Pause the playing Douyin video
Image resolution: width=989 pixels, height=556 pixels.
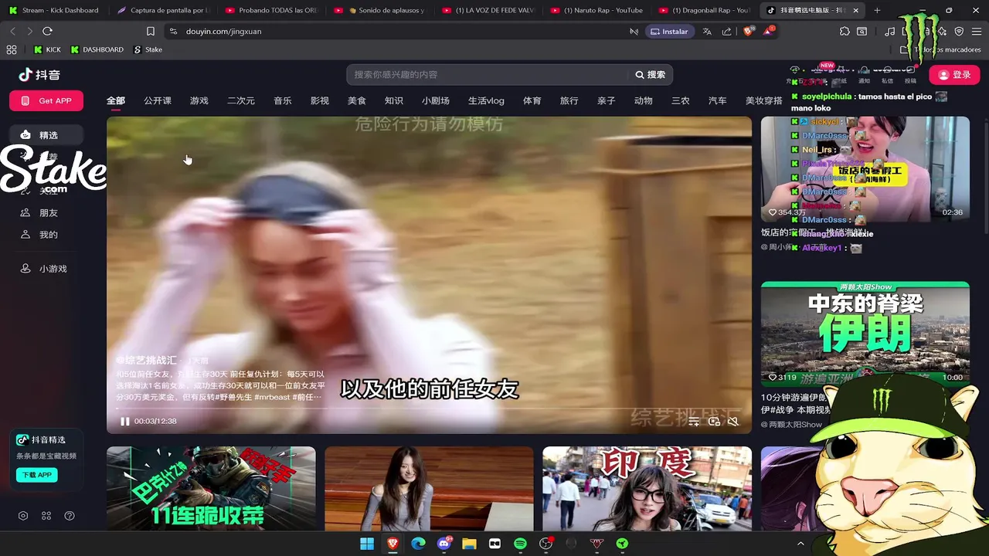[124, 421]
